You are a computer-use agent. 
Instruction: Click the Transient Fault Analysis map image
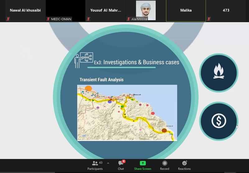tap(127, 113)
